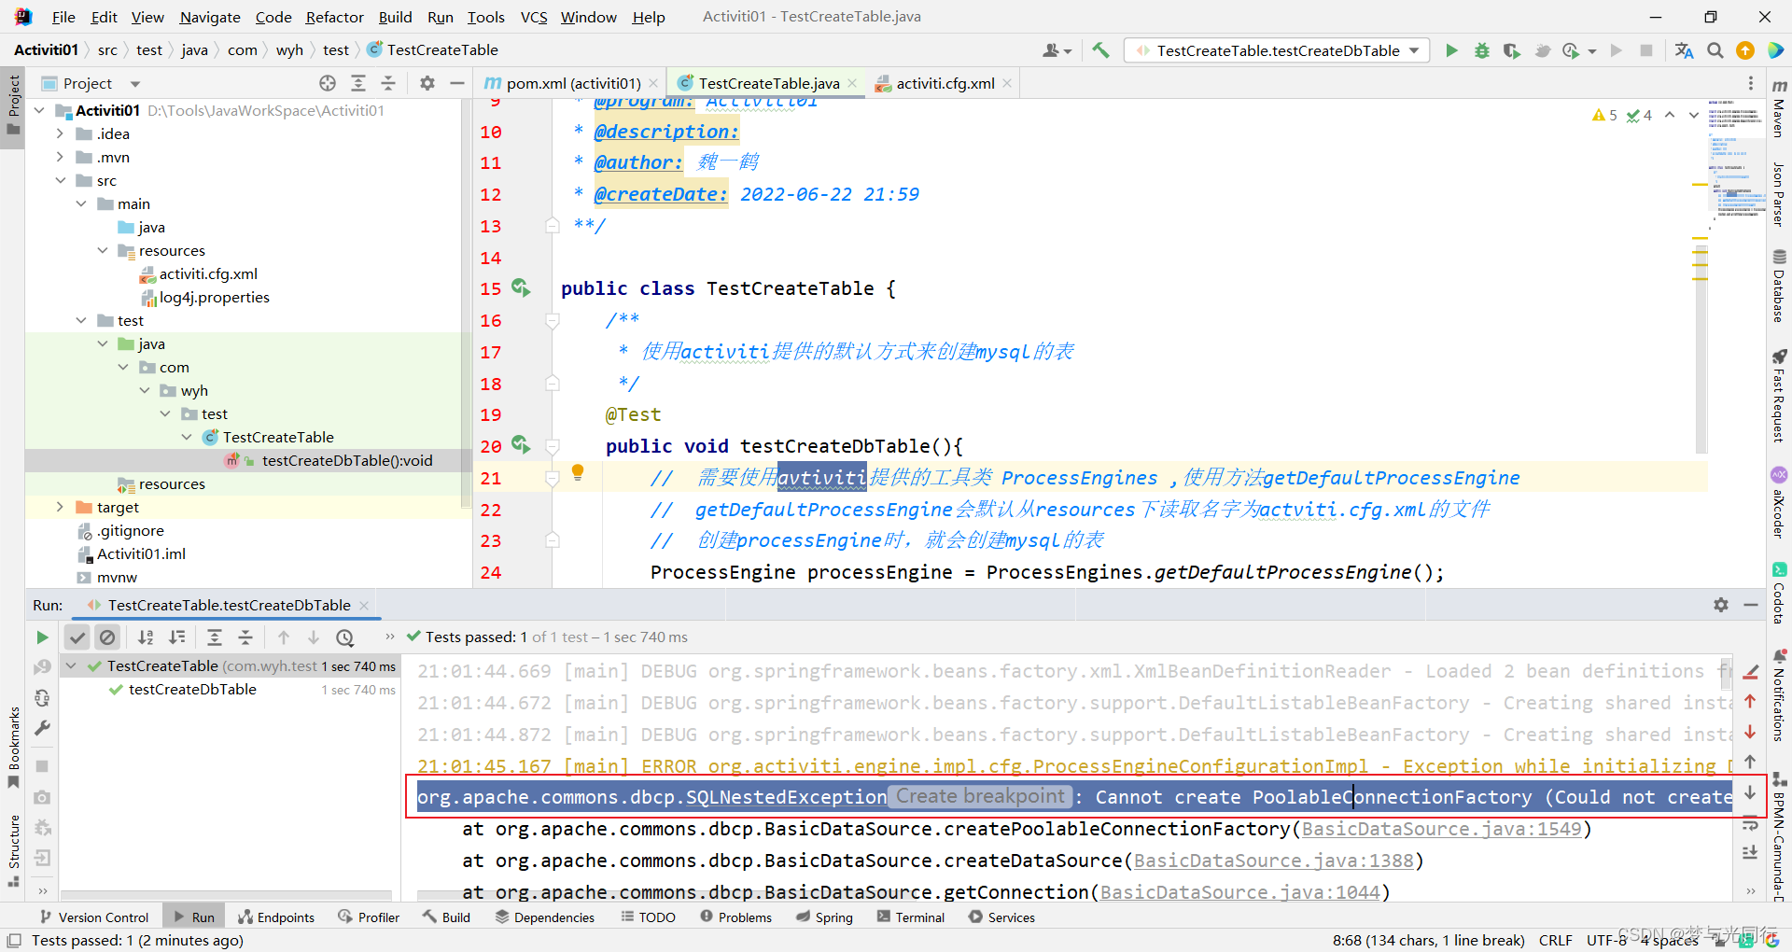Collapse the src folder
This screenshot has height=952, width=1792.
(x=60, y=180)
